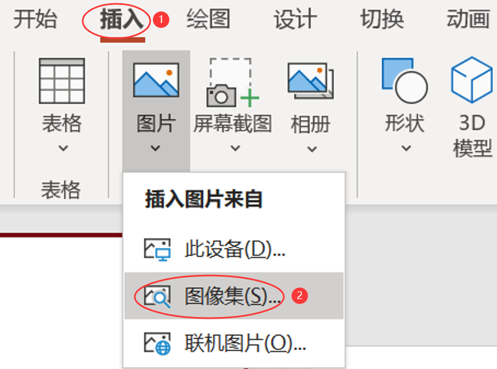Screen dimensions: 497x369
Task: Click the 图像集 magnifier picture icon
Action: point(157,297)
